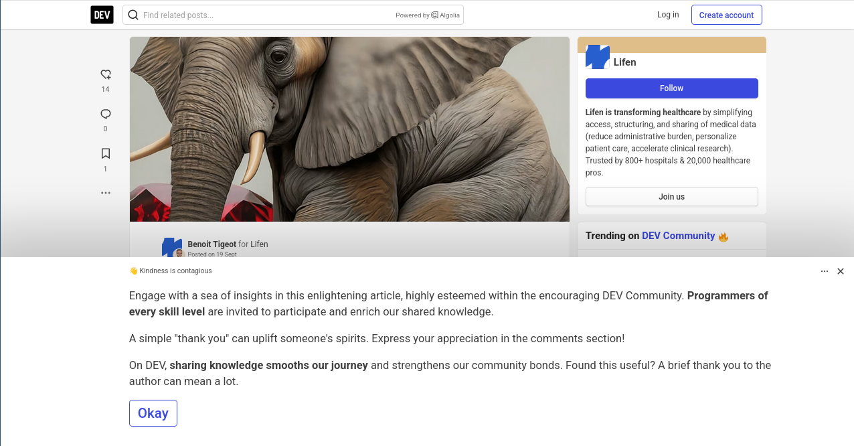Click the author's Lifen avatar icon
This screenshot has width=854, height=446.
pyautogui.click(x=172, y=247)
